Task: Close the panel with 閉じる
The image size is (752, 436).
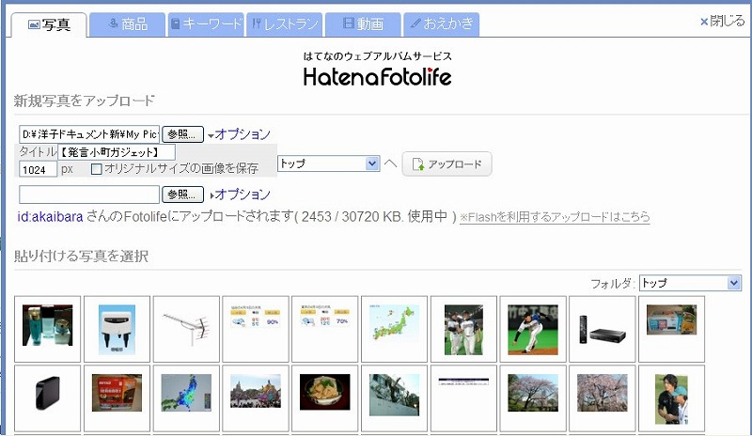Action: point(722,21)
